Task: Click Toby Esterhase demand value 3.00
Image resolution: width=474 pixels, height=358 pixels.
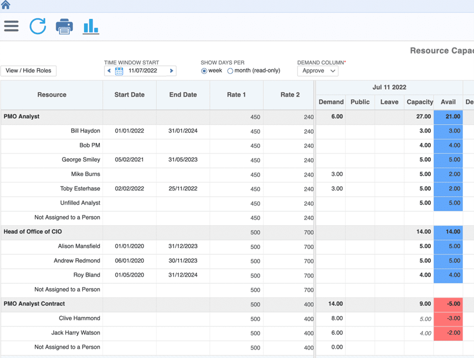Action: coord(337,189)
